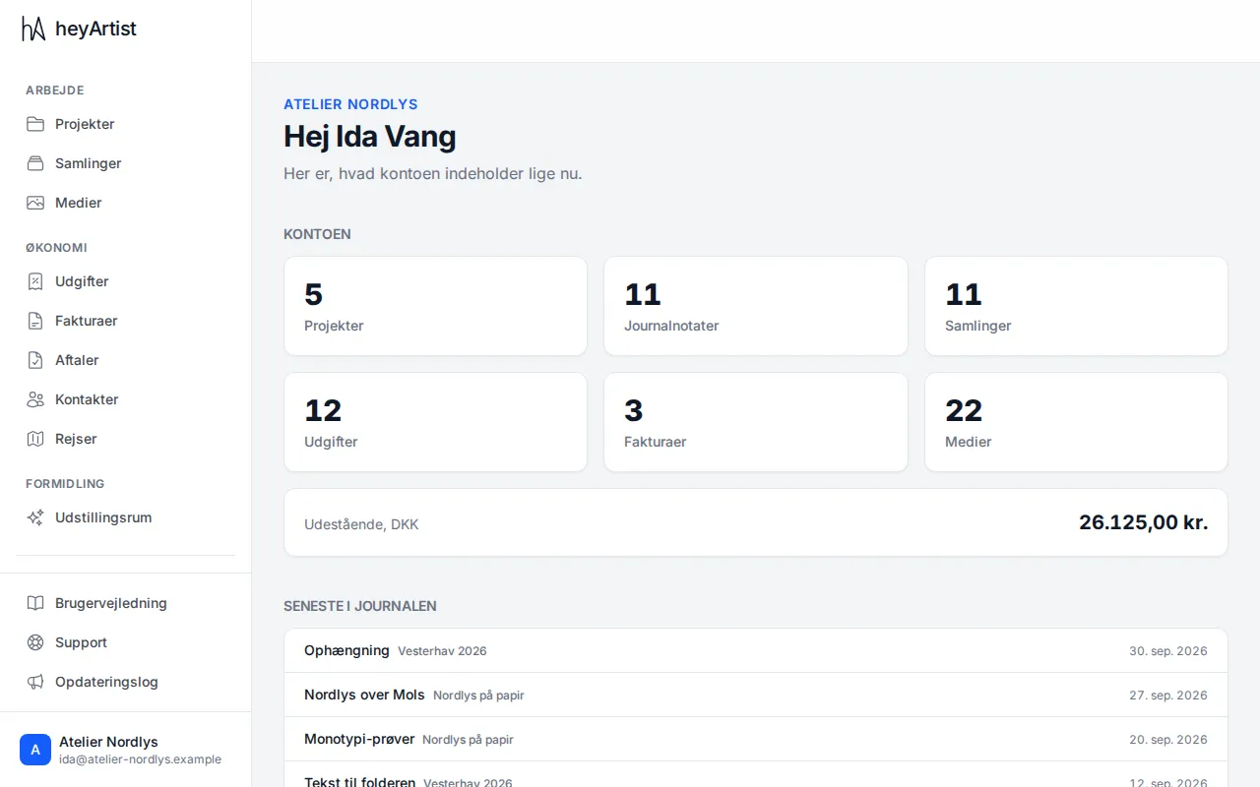Select the Samlinger stack icon
The image size is (1260, 787).
point(35,163)
